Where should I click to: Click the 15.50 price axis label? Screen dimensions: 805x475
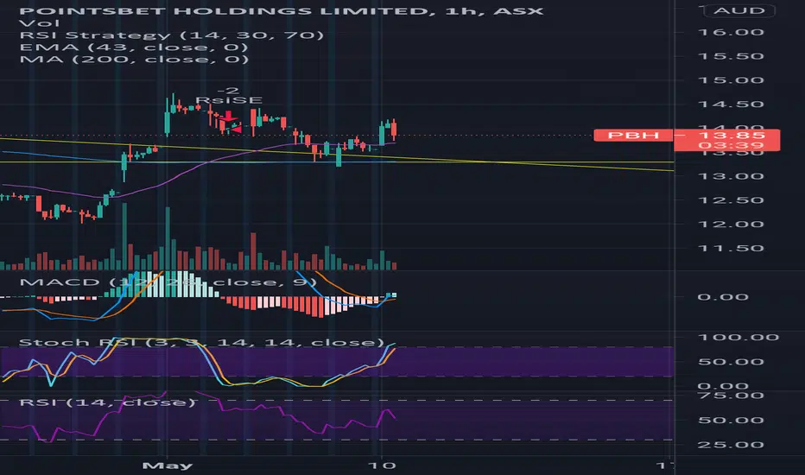tap(731, 56)
